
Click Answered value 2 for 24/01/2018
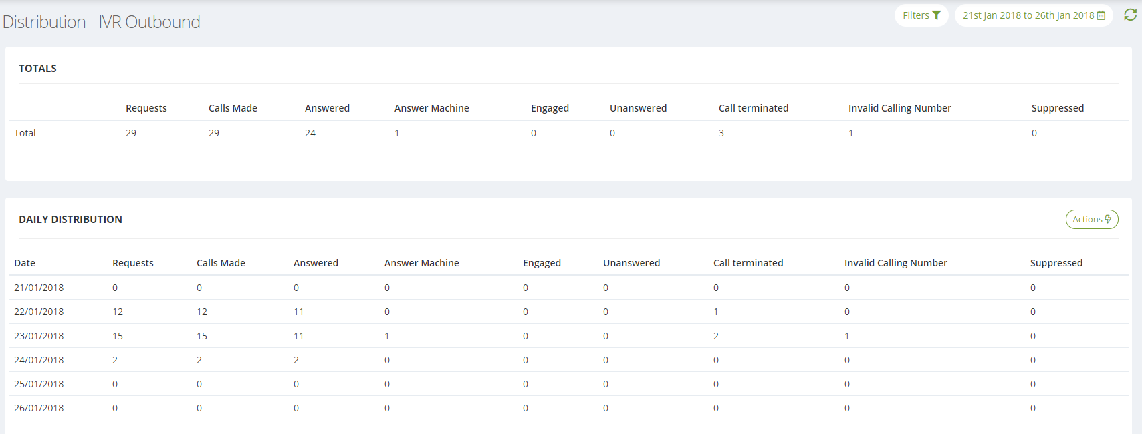pos(296,360)
